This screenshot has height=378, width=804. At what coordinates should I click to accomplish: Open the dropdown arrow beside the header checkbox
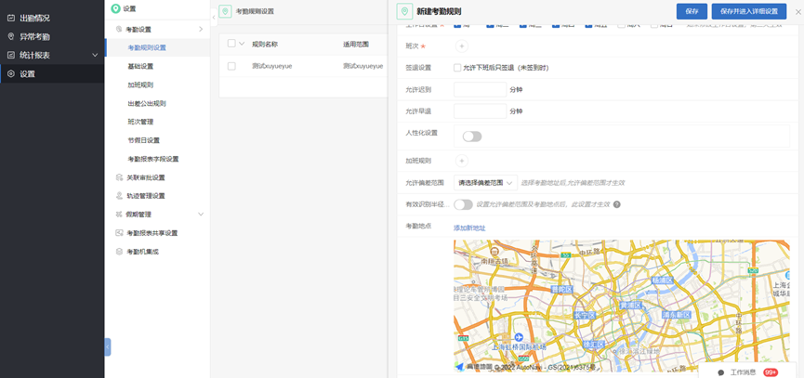[x=242, y=44]
